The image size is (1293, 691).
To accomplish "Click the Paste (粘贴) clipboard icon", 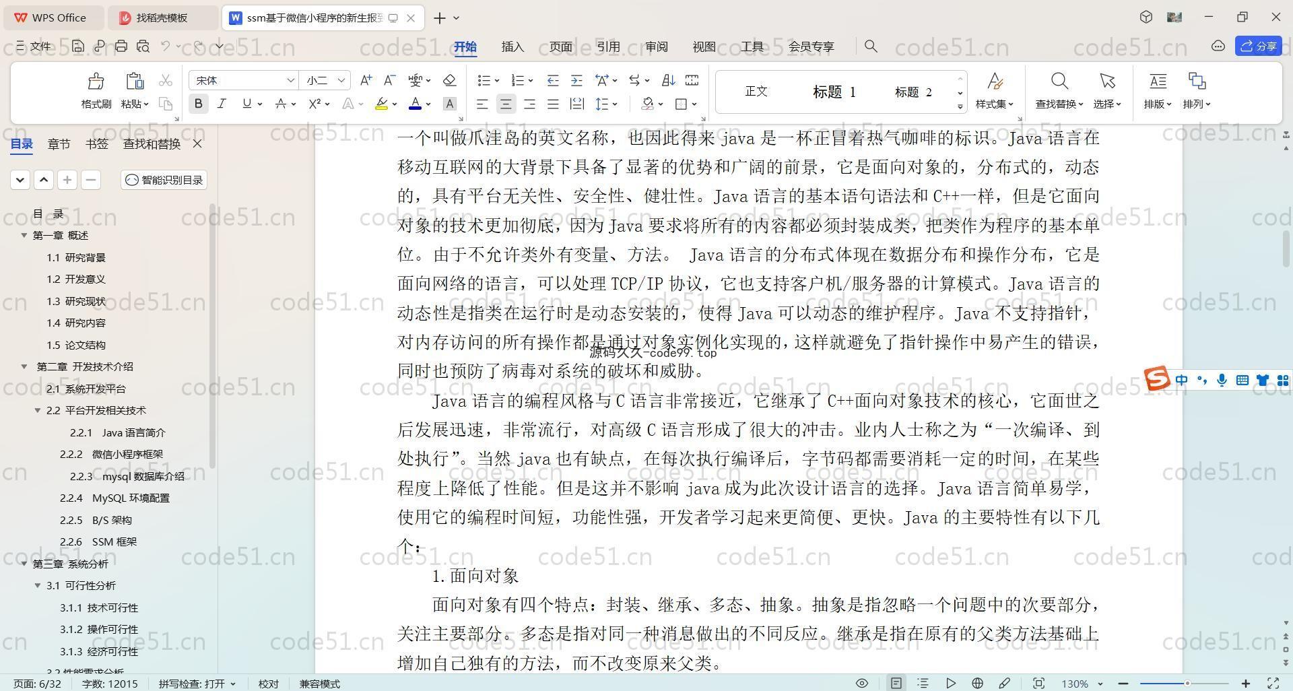I will pyautogui.click(x=135, y=81).
